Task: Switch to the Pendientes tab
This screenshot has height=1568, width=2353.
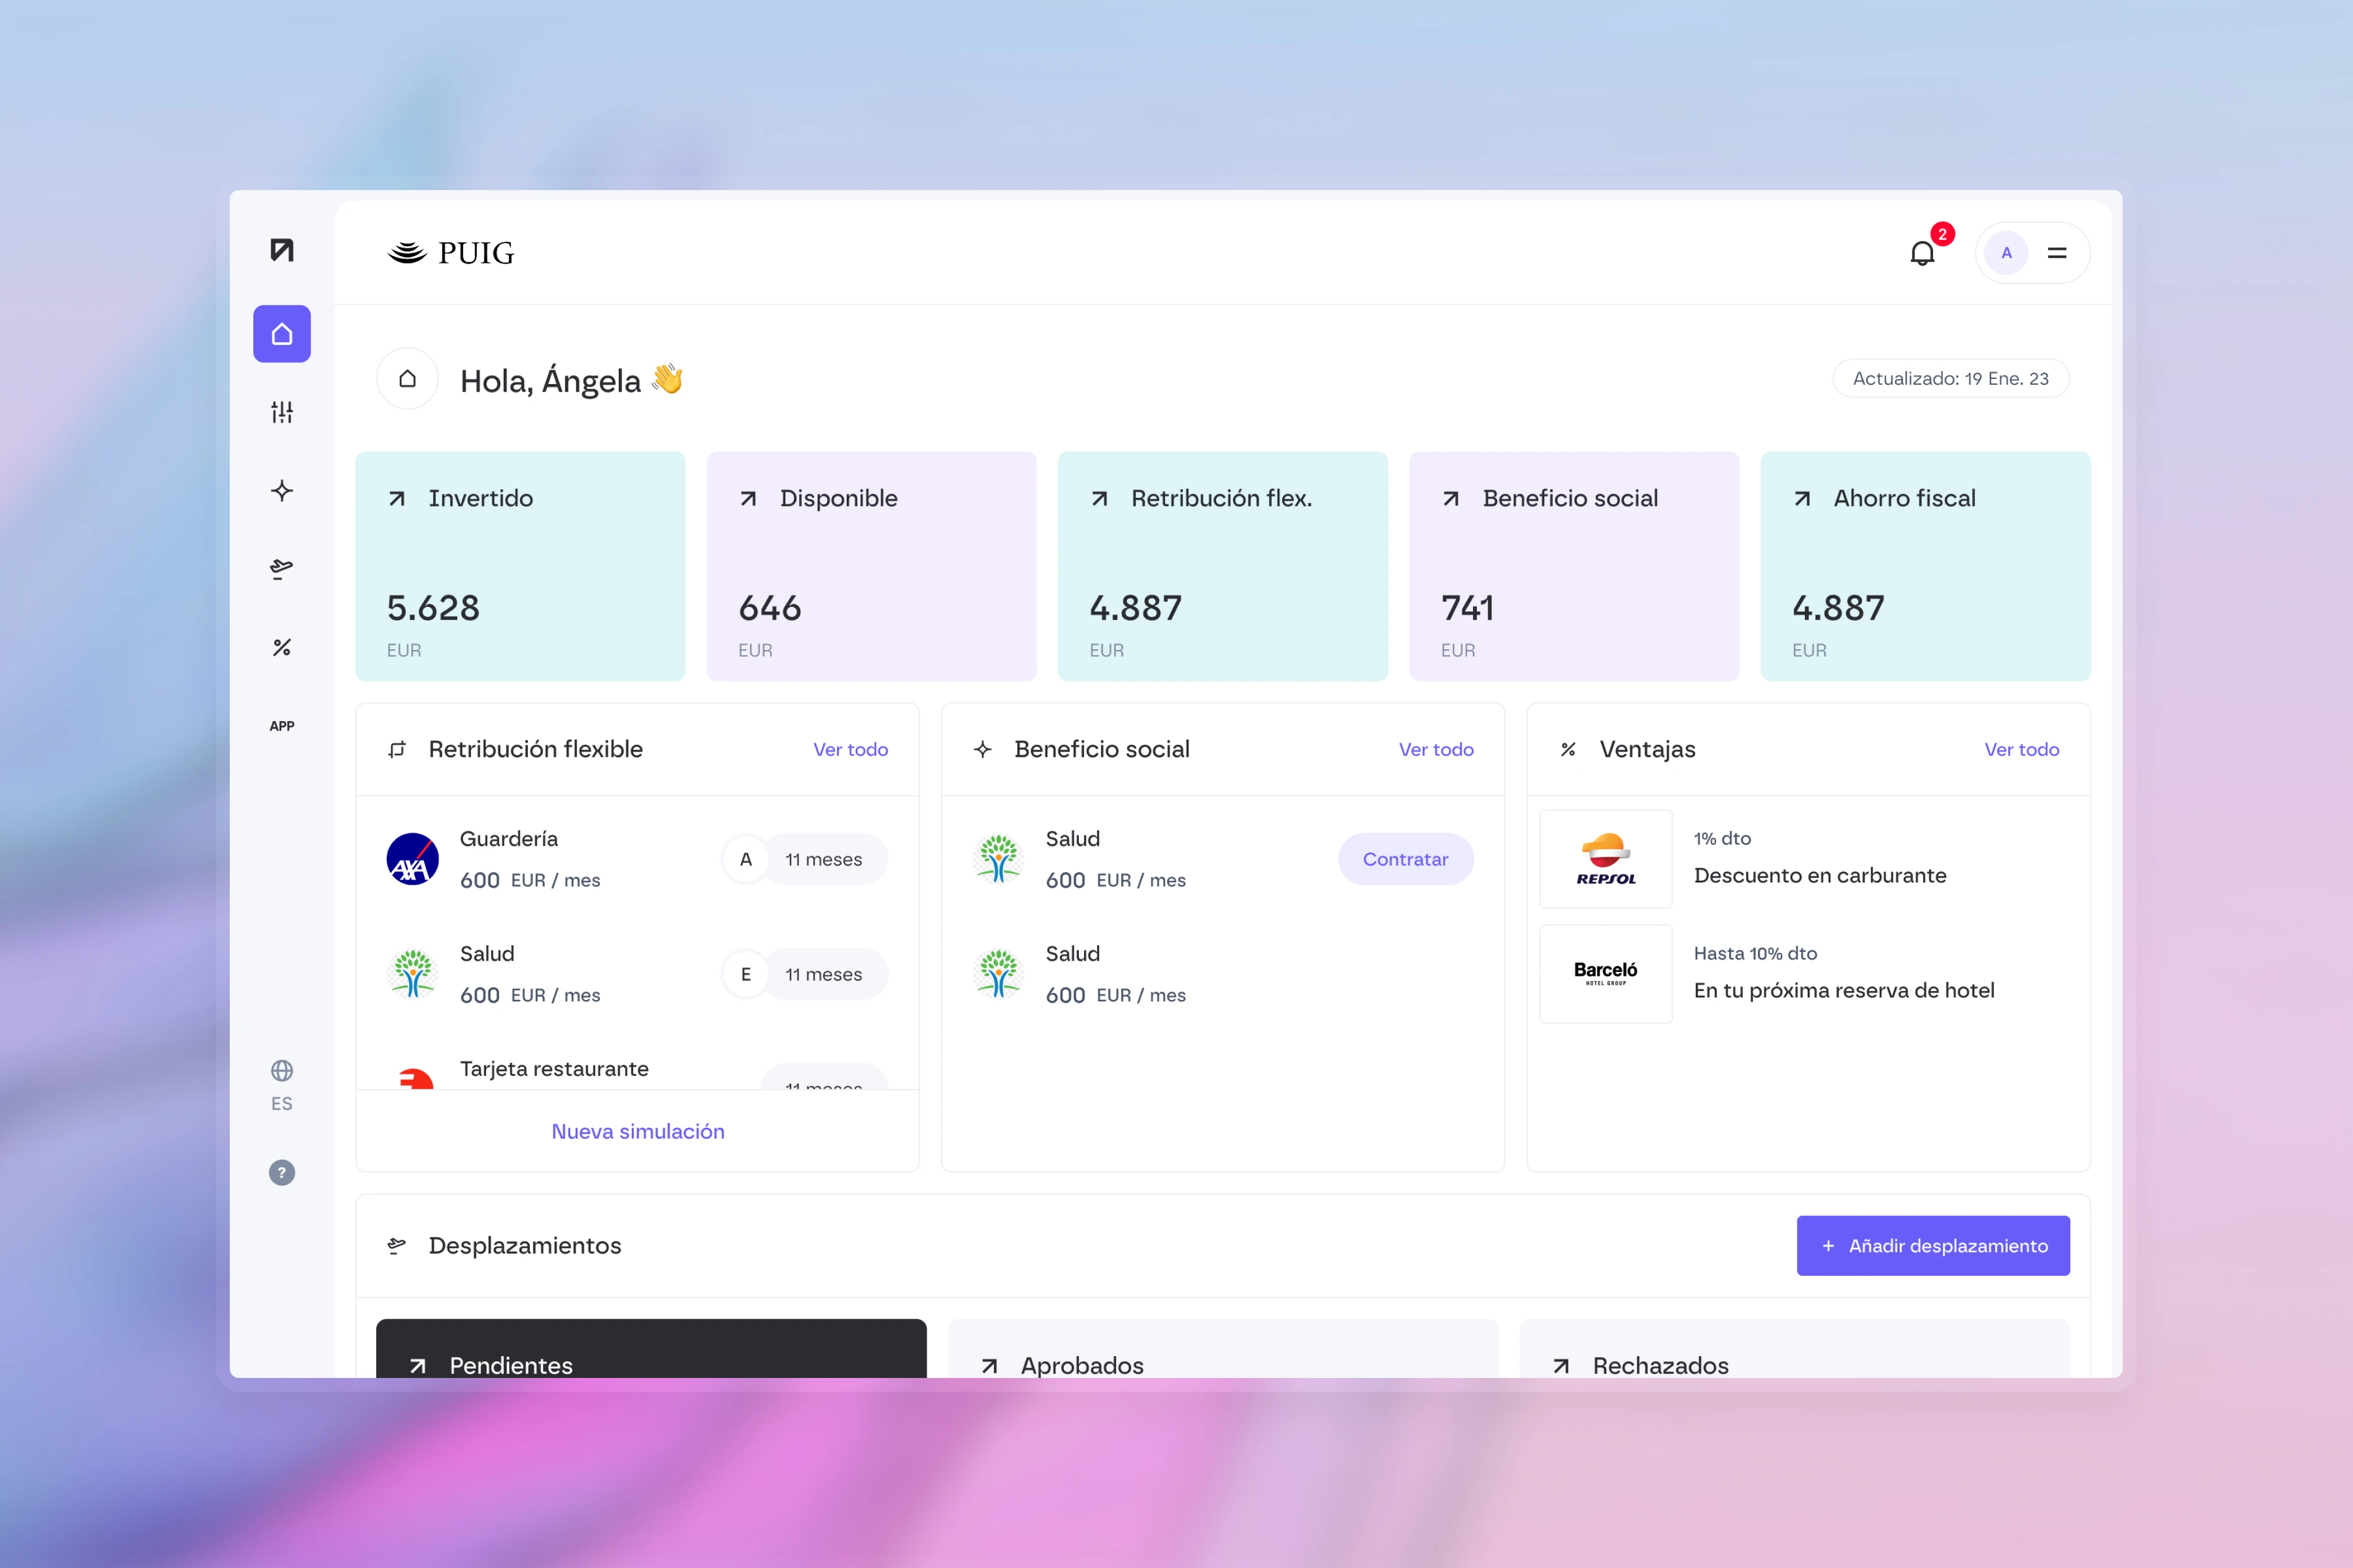Action: [x=651, y=1349]
